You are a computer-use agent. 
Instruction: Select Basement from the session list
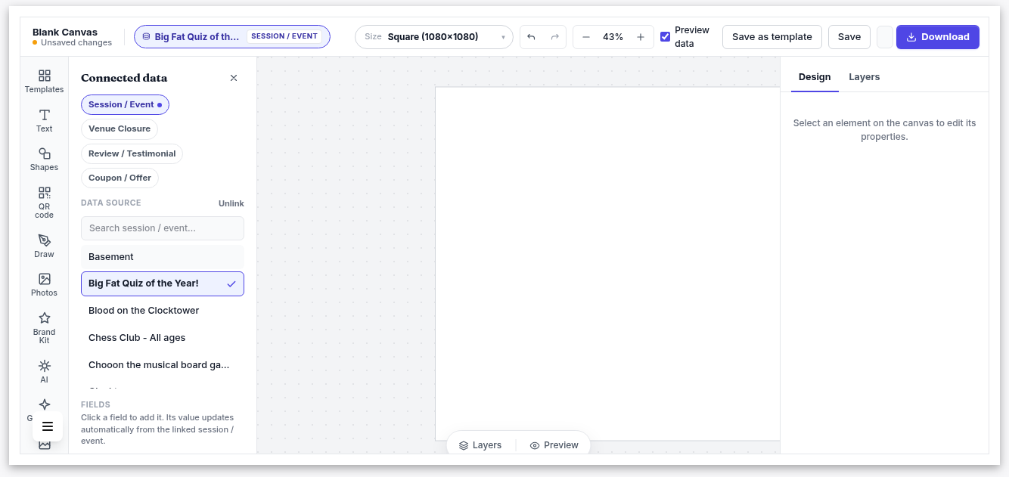[x=163, y=257]
